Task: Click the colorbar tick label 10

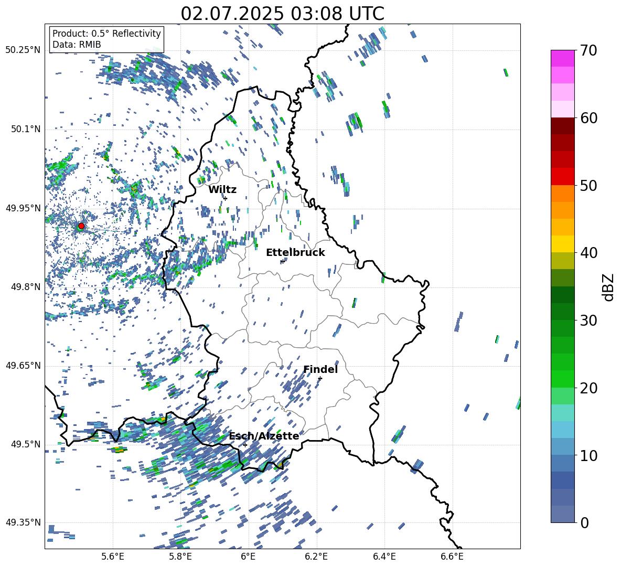Action: click(588, 455)
